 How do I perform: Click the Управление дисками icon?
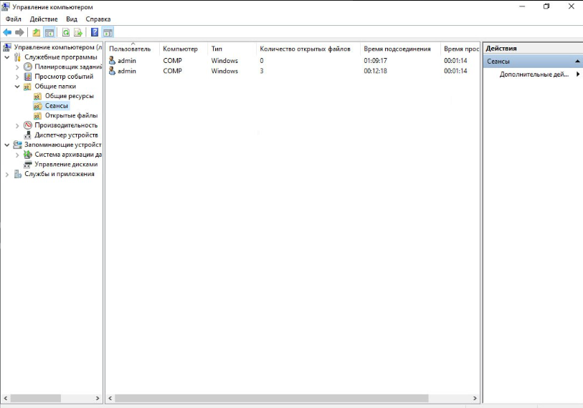pyautogui.click(x=28, y=165)
